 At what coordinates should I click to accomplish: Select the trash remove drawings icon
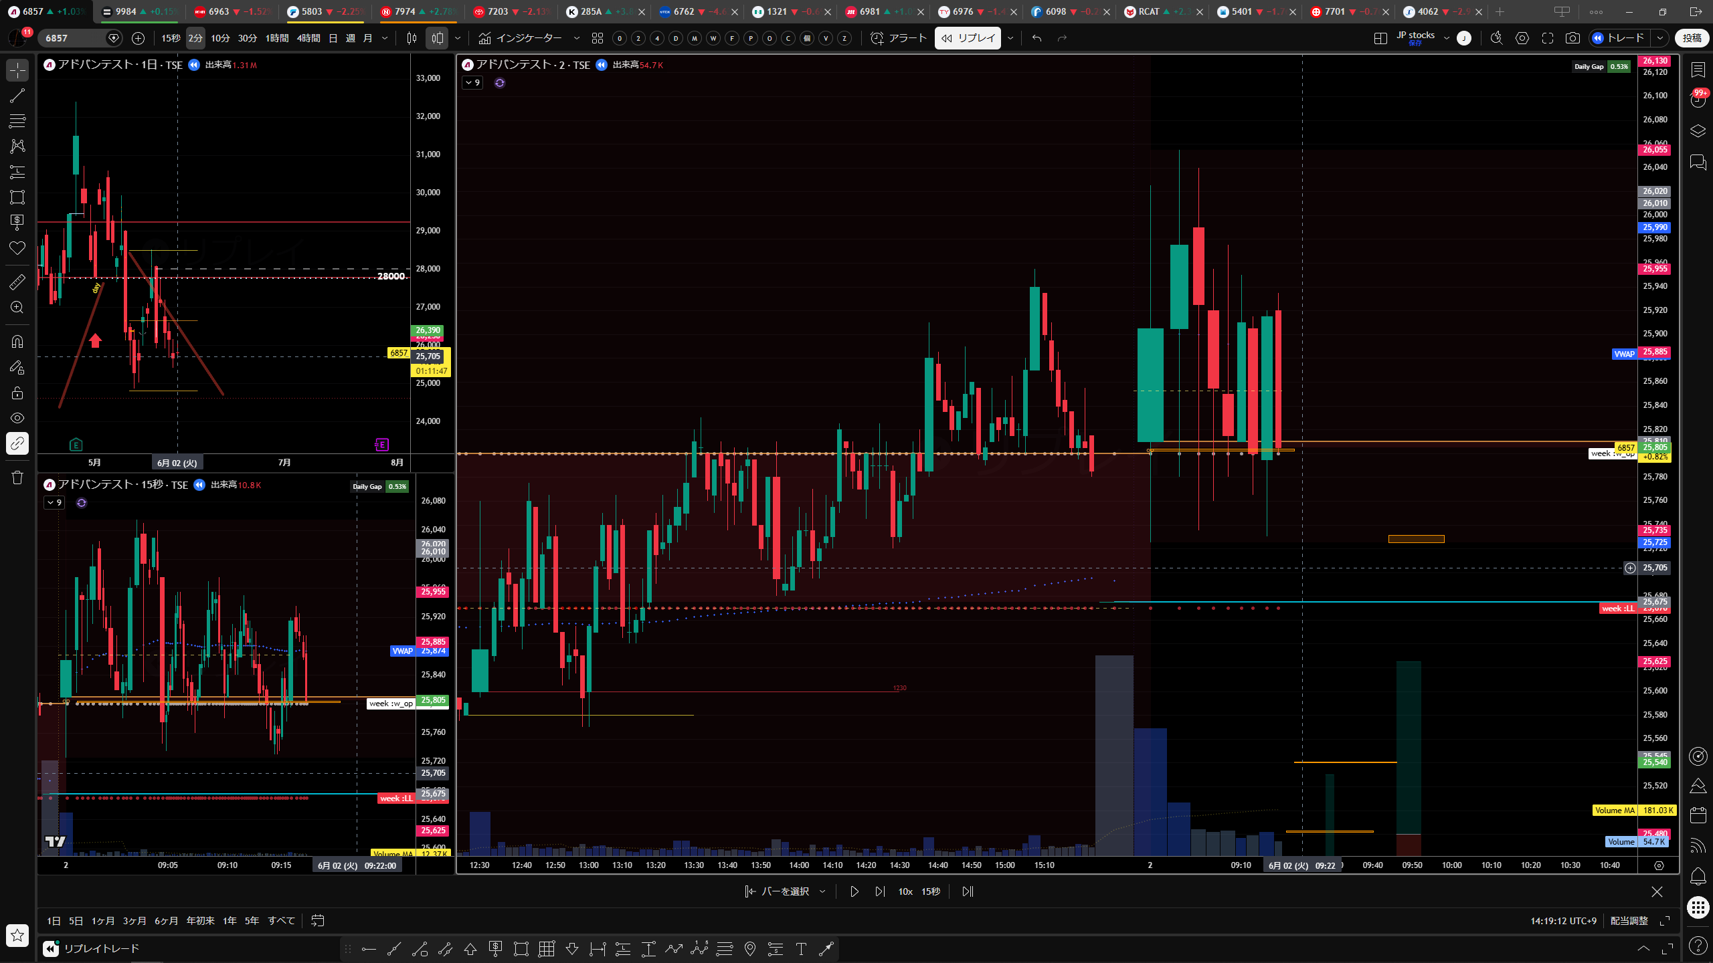17,477
